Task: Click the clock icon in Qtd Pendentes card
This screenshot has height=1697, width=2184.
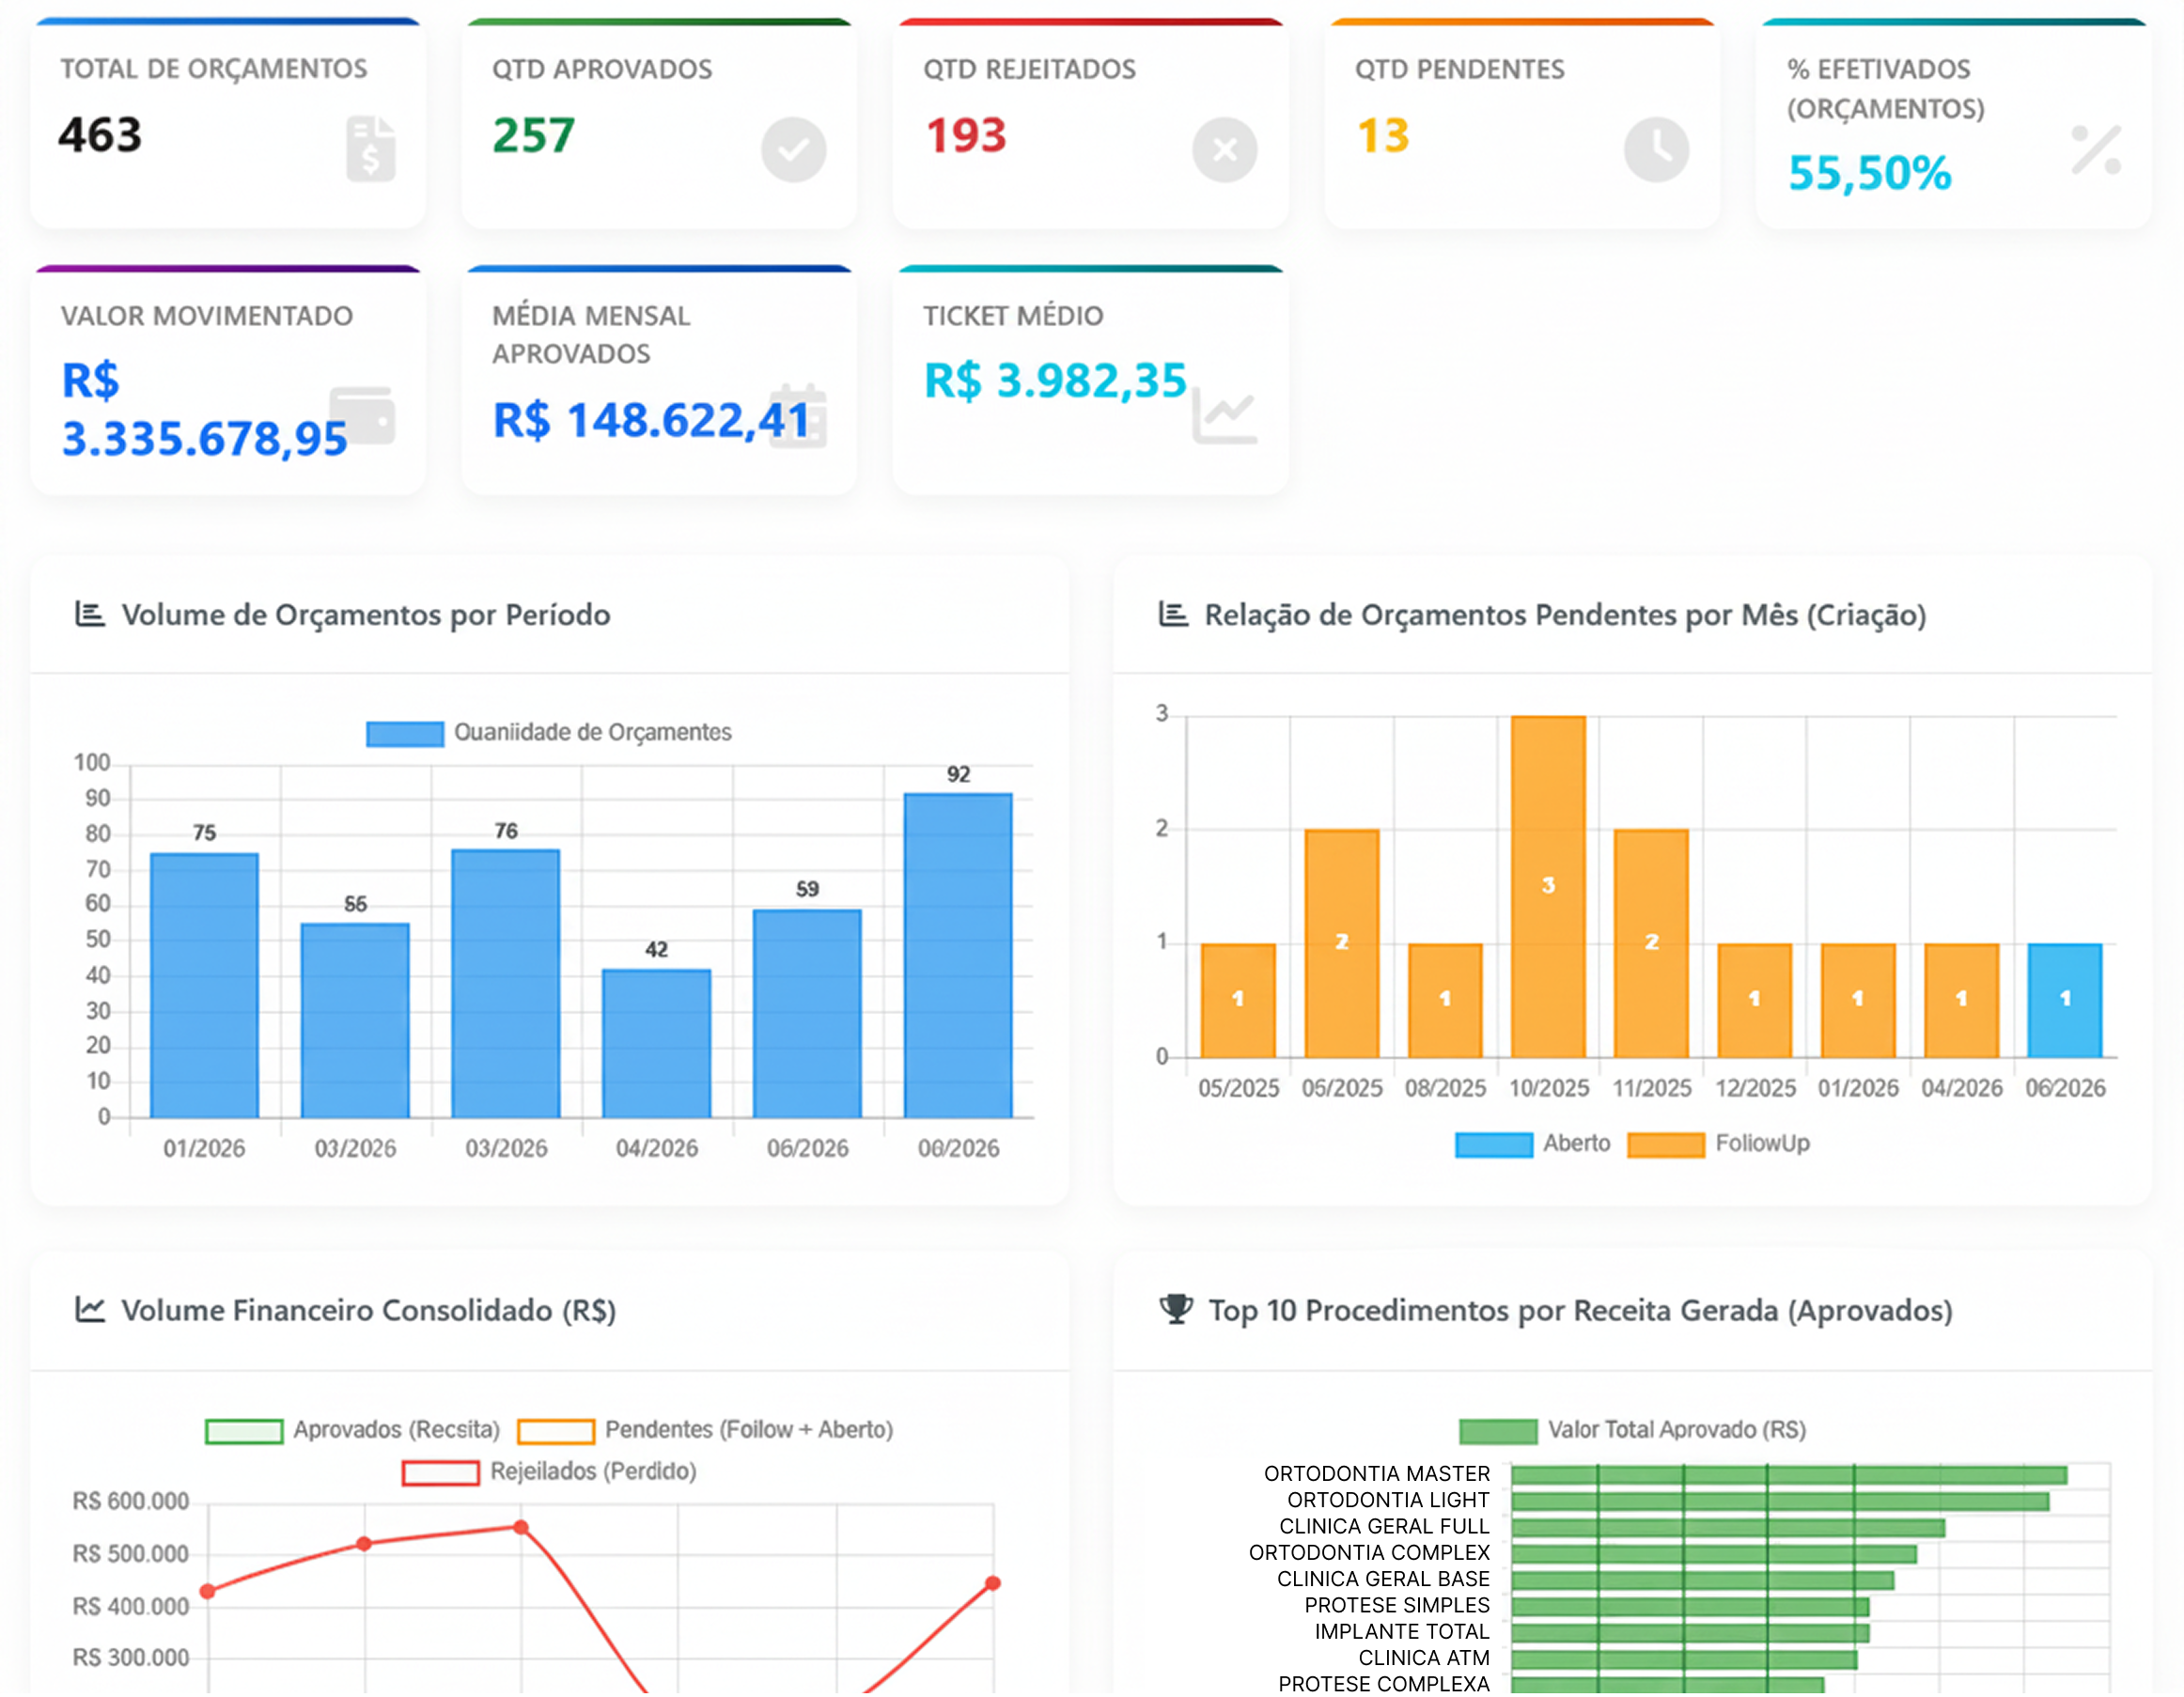Action: pyautogui.click(x=1656, y=150)
